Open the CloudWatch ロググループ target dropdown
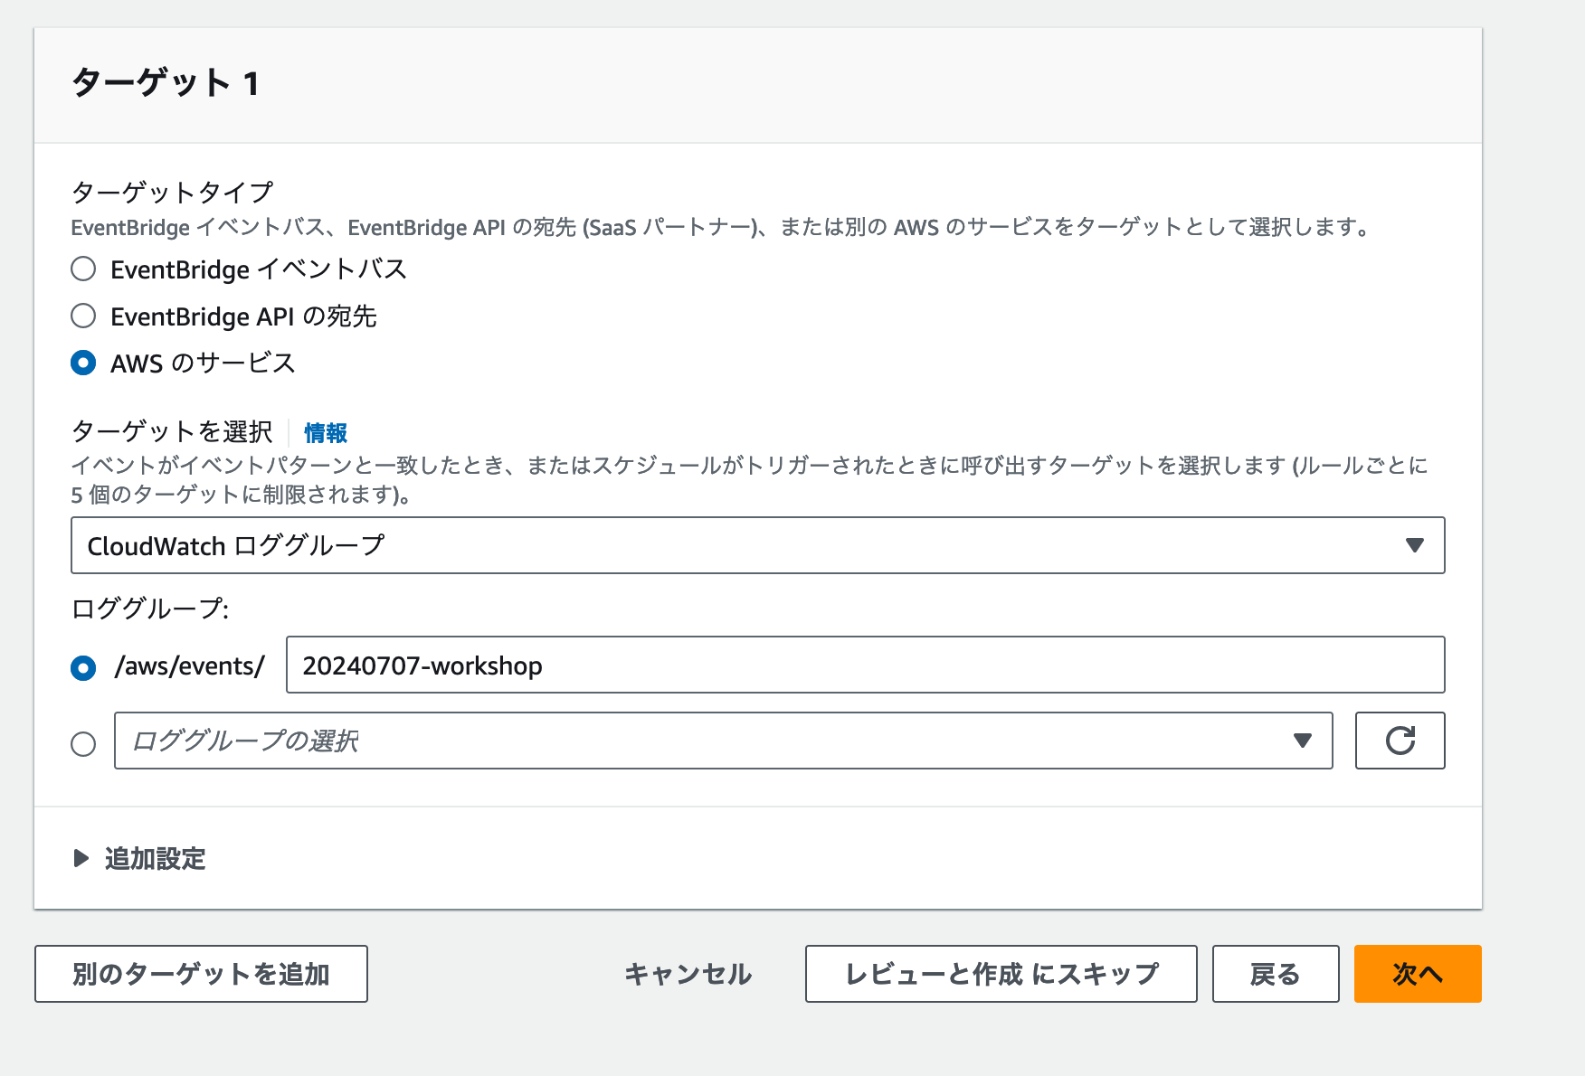 (x=756, y=545)
